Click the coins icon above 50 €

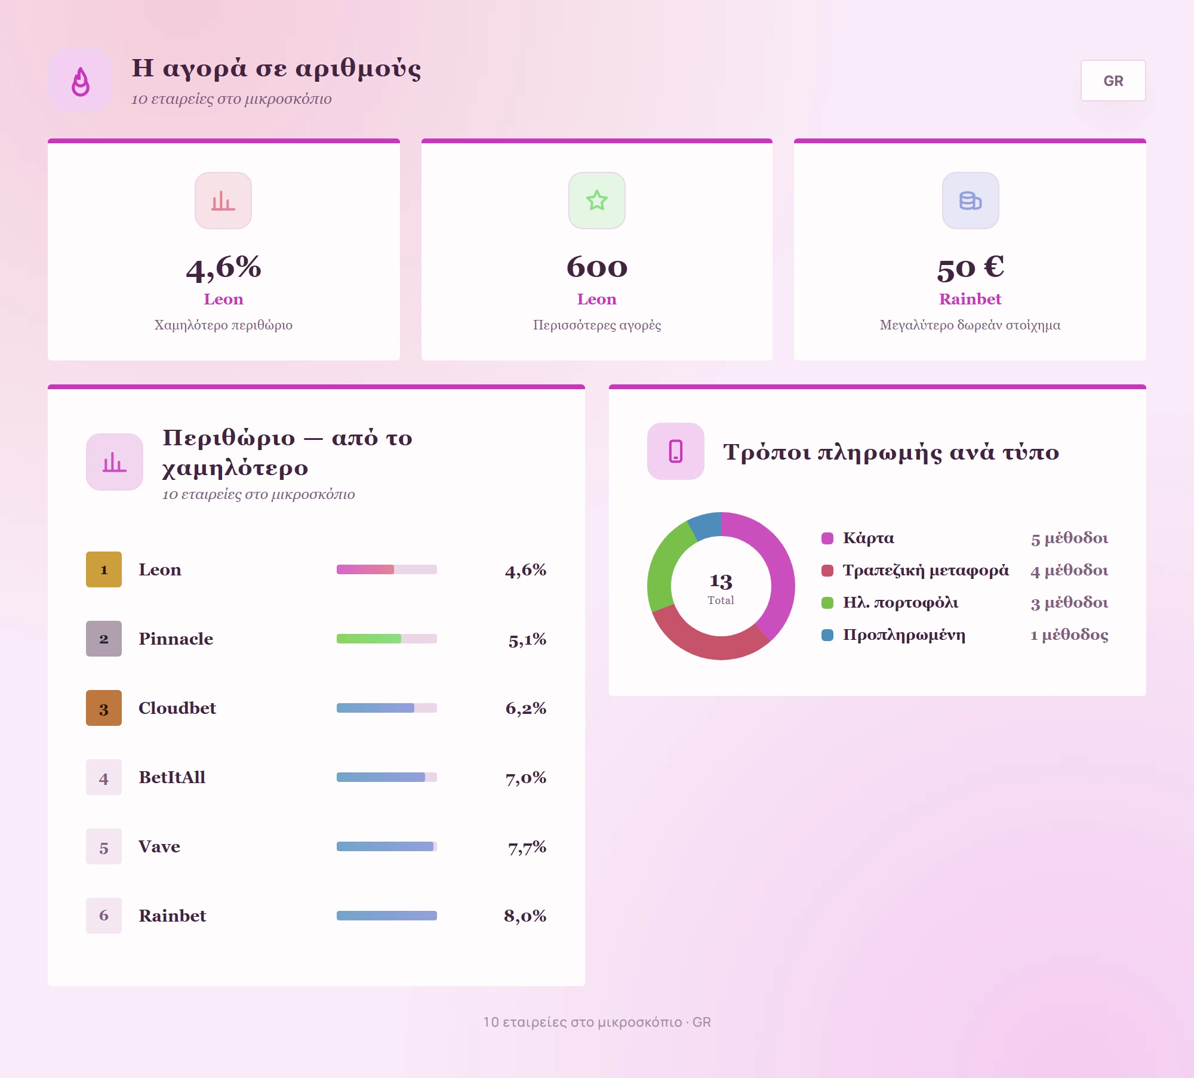pyautogui.click(x=970, y=201)
